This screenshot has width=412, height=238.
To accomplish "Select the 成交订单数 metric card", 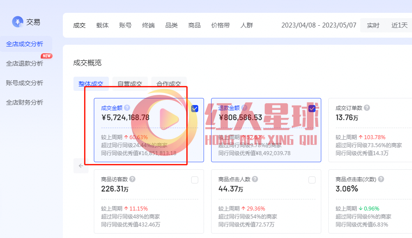I will 370,130.
